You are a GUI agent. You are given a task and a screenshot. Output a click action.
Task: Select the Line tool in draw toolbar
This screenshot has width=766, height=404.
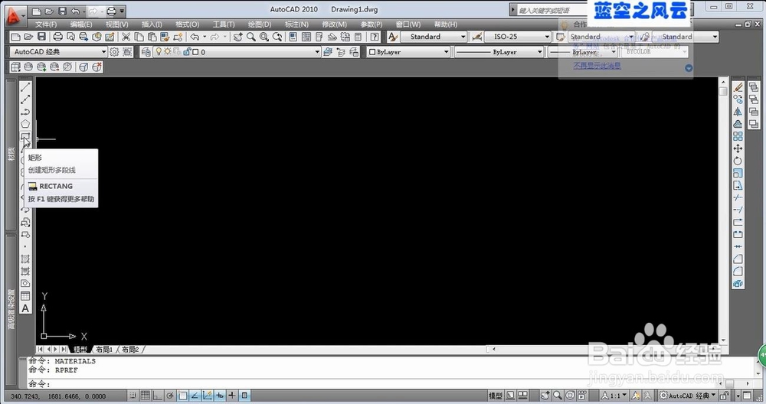coord(25,87)
